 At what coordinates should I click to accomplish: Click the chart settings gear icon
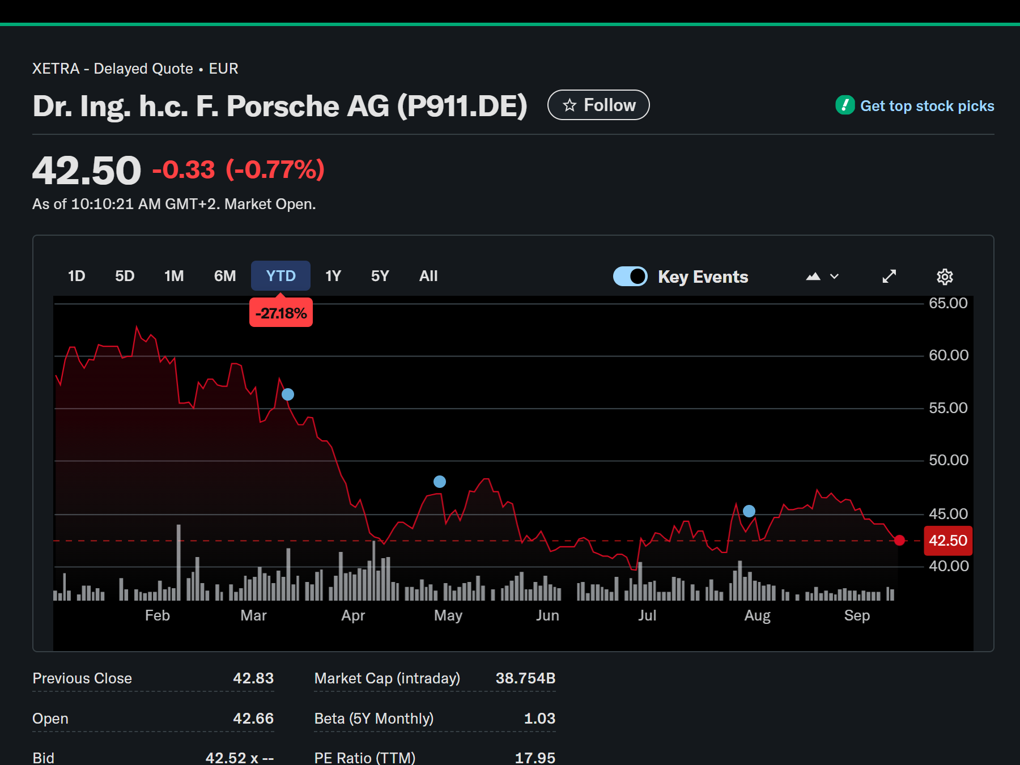(x=944, y=277)
